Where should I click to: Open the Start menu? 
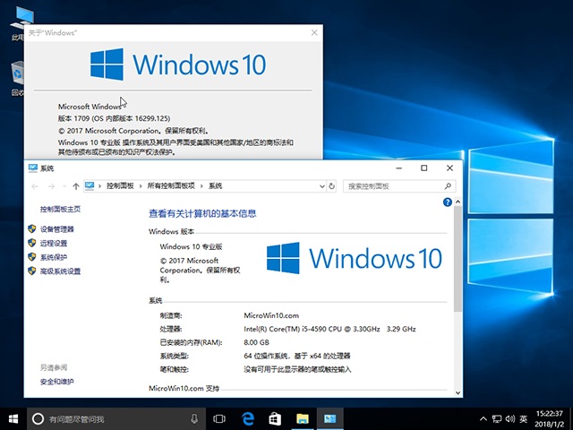click(13, 419)
